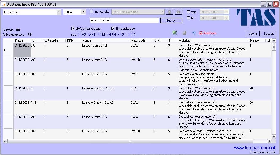Toggle the AG filter checkbox
This screenshot has height=155, width=280.
click(x=79, y=34)
